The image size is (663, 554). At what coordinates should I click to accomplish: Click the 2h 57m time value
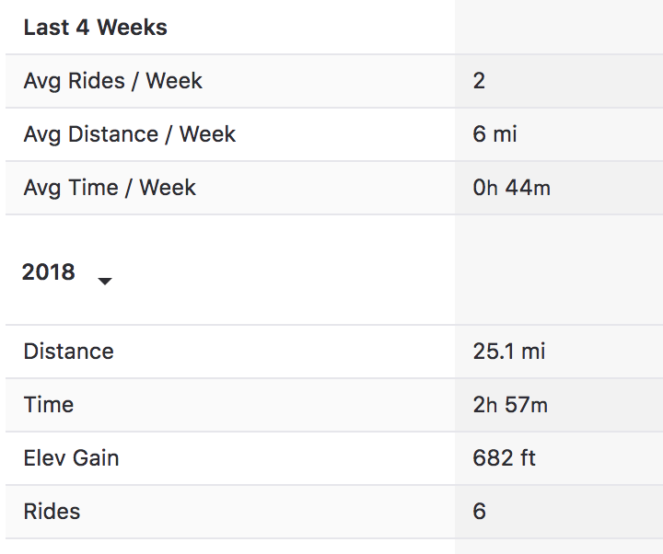510,405
